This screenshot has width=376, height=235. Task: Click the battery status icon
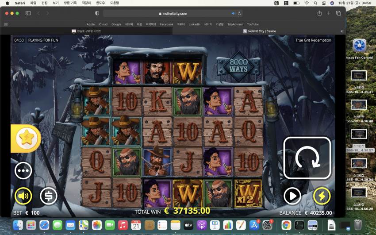(296, 3)
